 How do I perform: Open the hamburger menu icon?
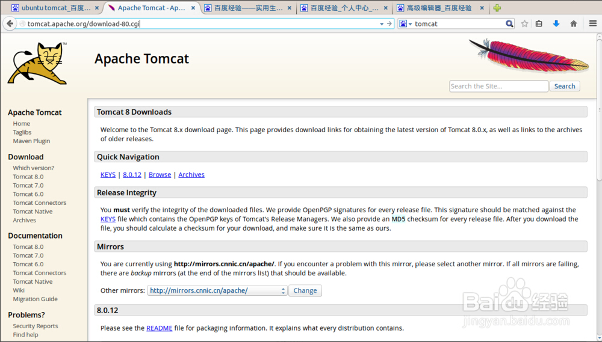click(x=593, y=24)
